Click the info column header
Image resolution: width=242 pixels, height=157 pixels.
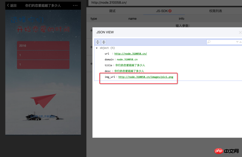[x=181, y=19]
